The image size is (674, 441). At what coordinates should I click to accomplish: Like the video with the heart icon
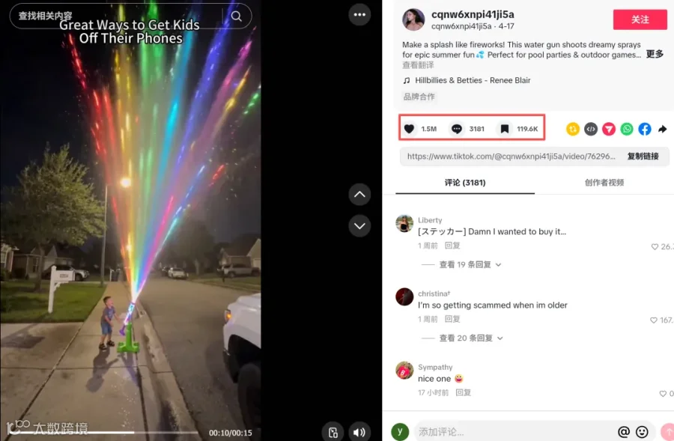point(409,129)
